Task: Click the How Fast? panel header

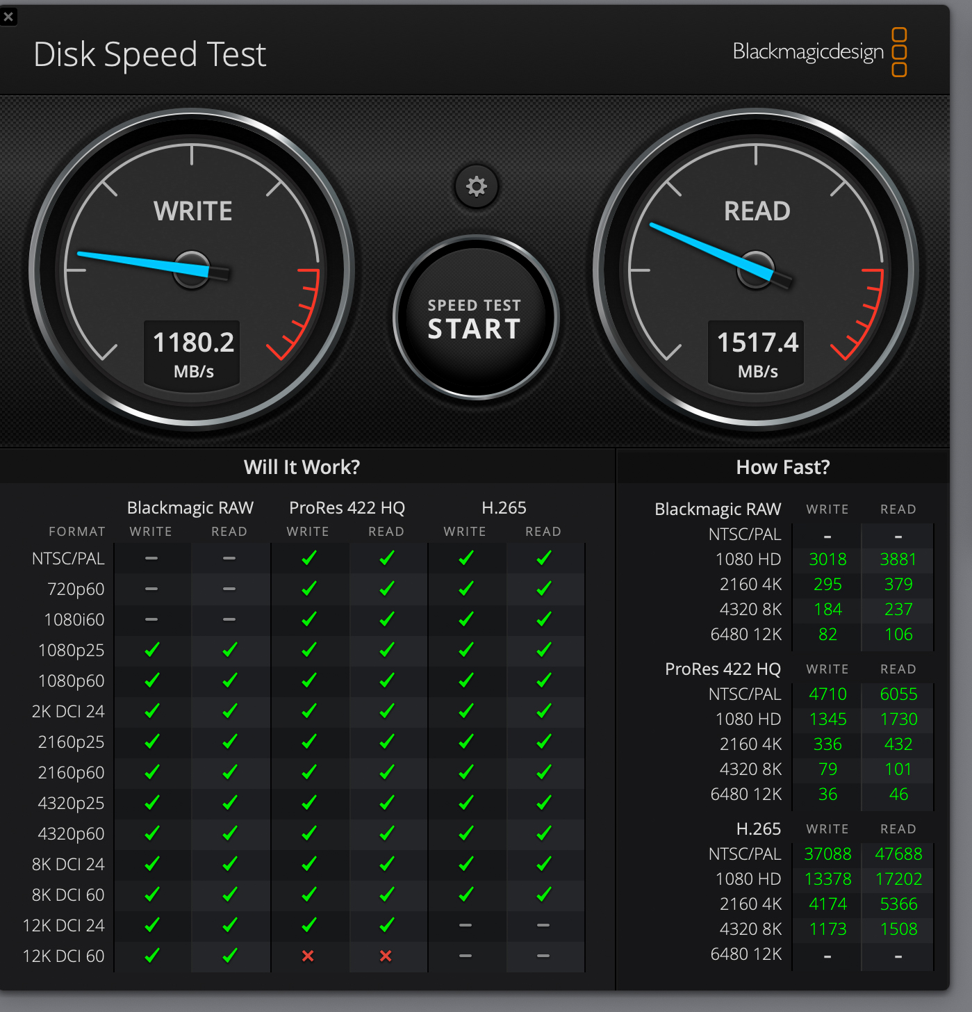Action: (782, 467)
